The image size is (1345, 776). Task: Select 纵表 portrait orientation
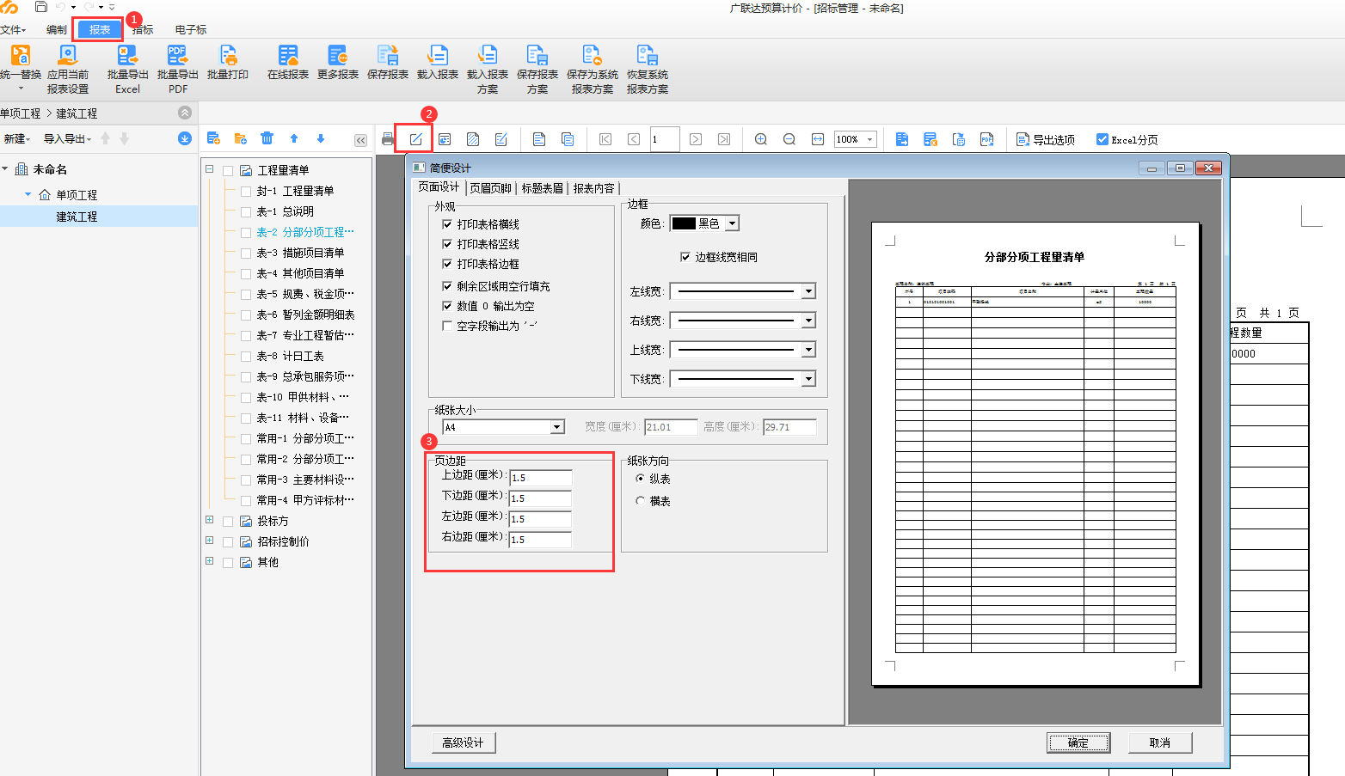point(640,479)
